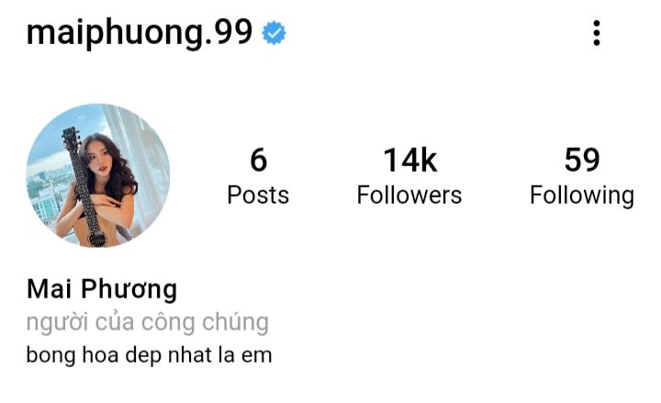Open the circular profile picture
The width and height of the screenshot is (661, 403).
[x=98, y=175]
